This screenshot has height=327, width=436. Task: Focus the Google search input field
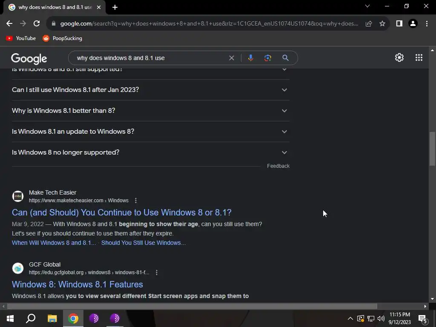pyautogui.click(x=150, y=58)
